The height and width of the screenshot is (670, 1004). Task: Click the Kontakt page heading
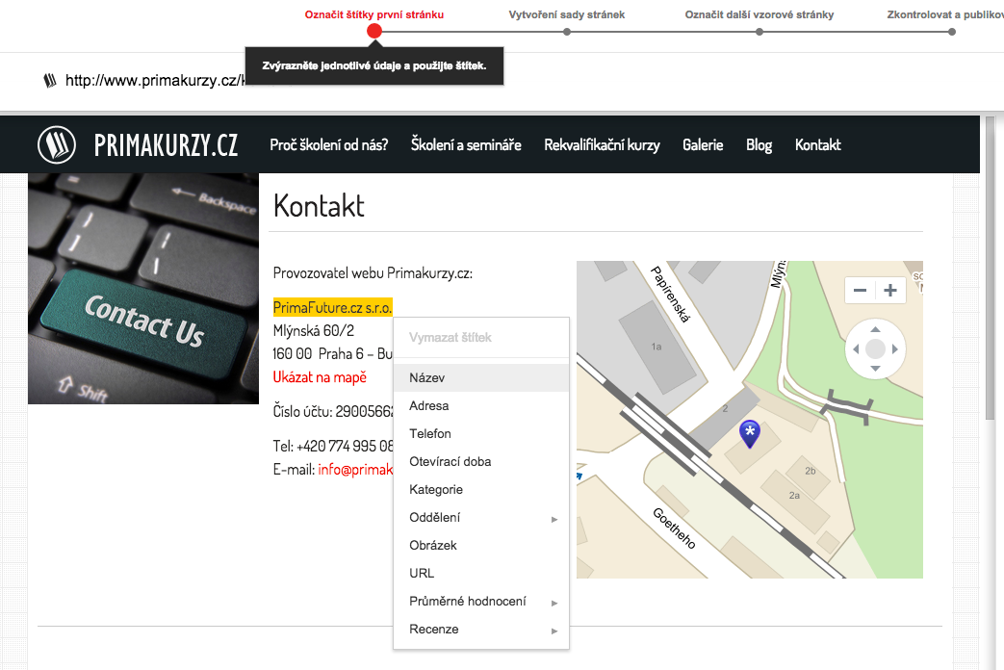[x=319, y=206]
